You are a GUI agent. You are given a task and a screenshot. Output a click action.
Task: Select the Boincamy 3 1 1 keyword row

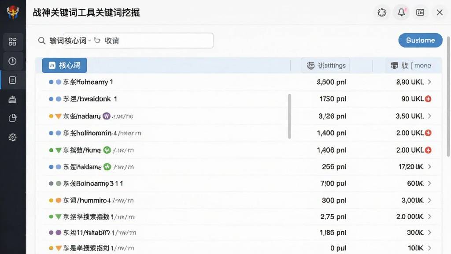click(x=239, y=183)
